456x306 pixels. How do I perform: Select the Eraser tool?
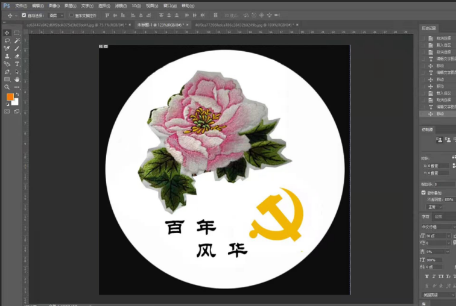[x=17, y=56]
